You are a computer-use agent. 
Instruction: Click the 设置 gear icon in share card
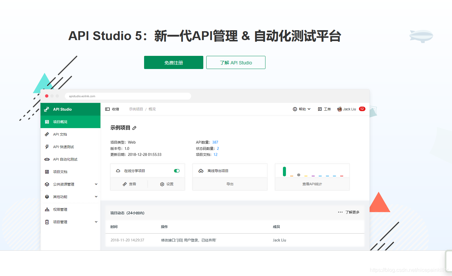(x=162, y=184)
